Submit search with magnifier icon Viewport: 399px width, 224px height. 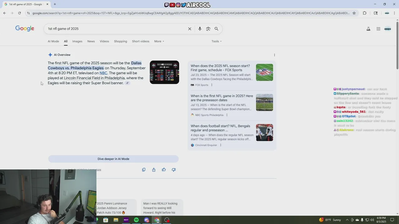click(x=216, y=29)
